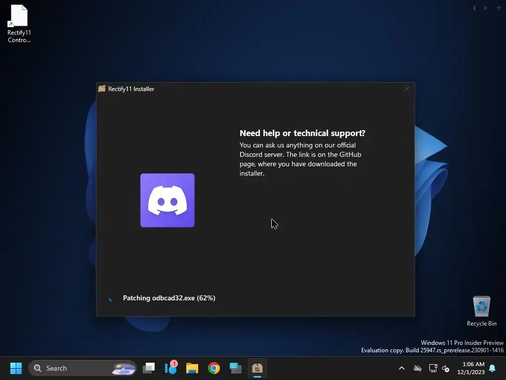Click the forward arrow in the top-right corner
Viewport: 506px width, 380px height.
[485, 8]
